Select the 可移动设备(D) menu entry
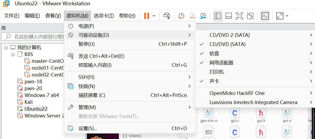The image size is (315, 139). click(x=130, y=35)
